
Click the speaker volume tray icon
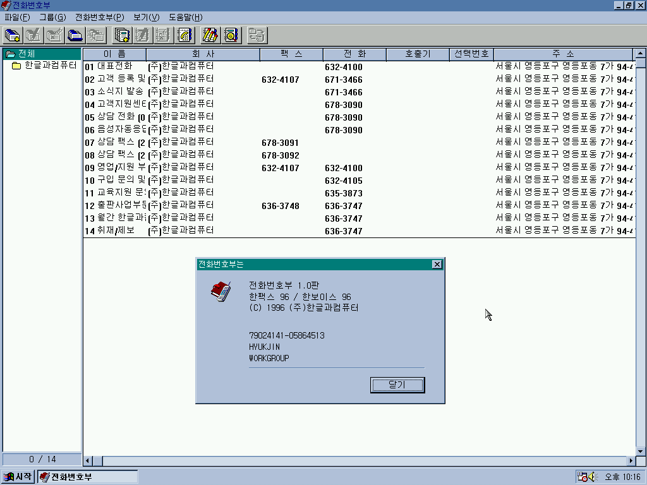pos(593,477)
